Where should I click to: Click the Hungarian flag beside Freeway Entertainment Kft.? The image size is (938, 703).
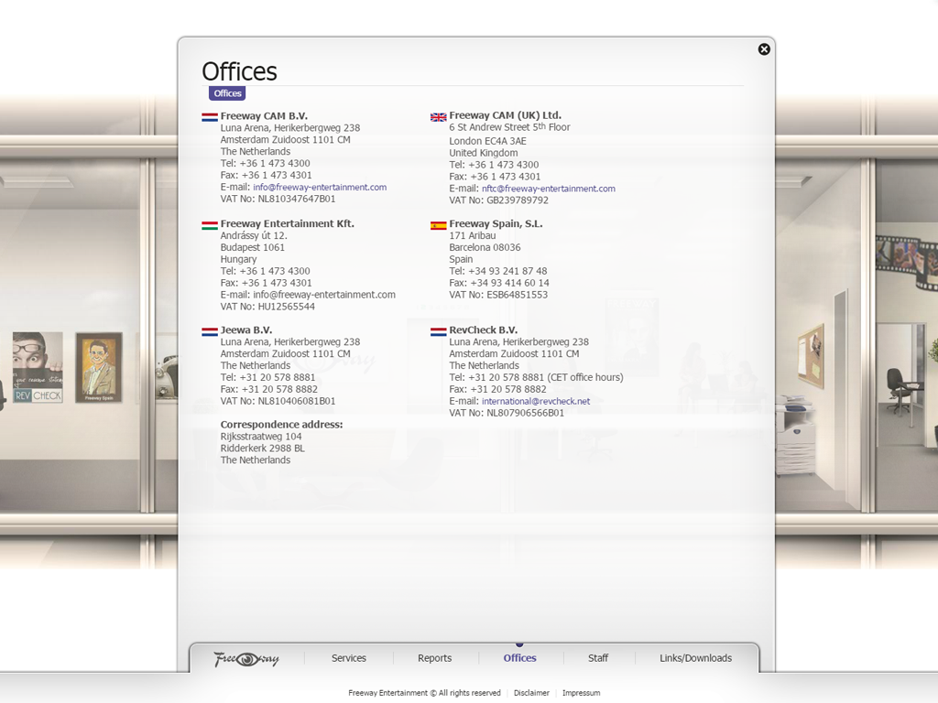(x=210, y=225)
